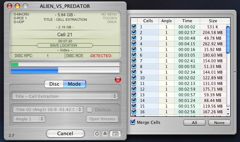
Task: Toggle the cell list drawer icon
Action: pos(115,134)
